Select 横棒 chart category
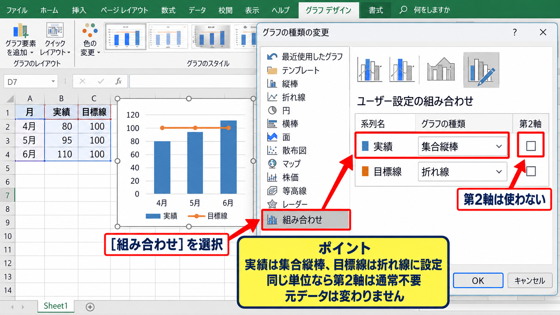 (283, 124)
